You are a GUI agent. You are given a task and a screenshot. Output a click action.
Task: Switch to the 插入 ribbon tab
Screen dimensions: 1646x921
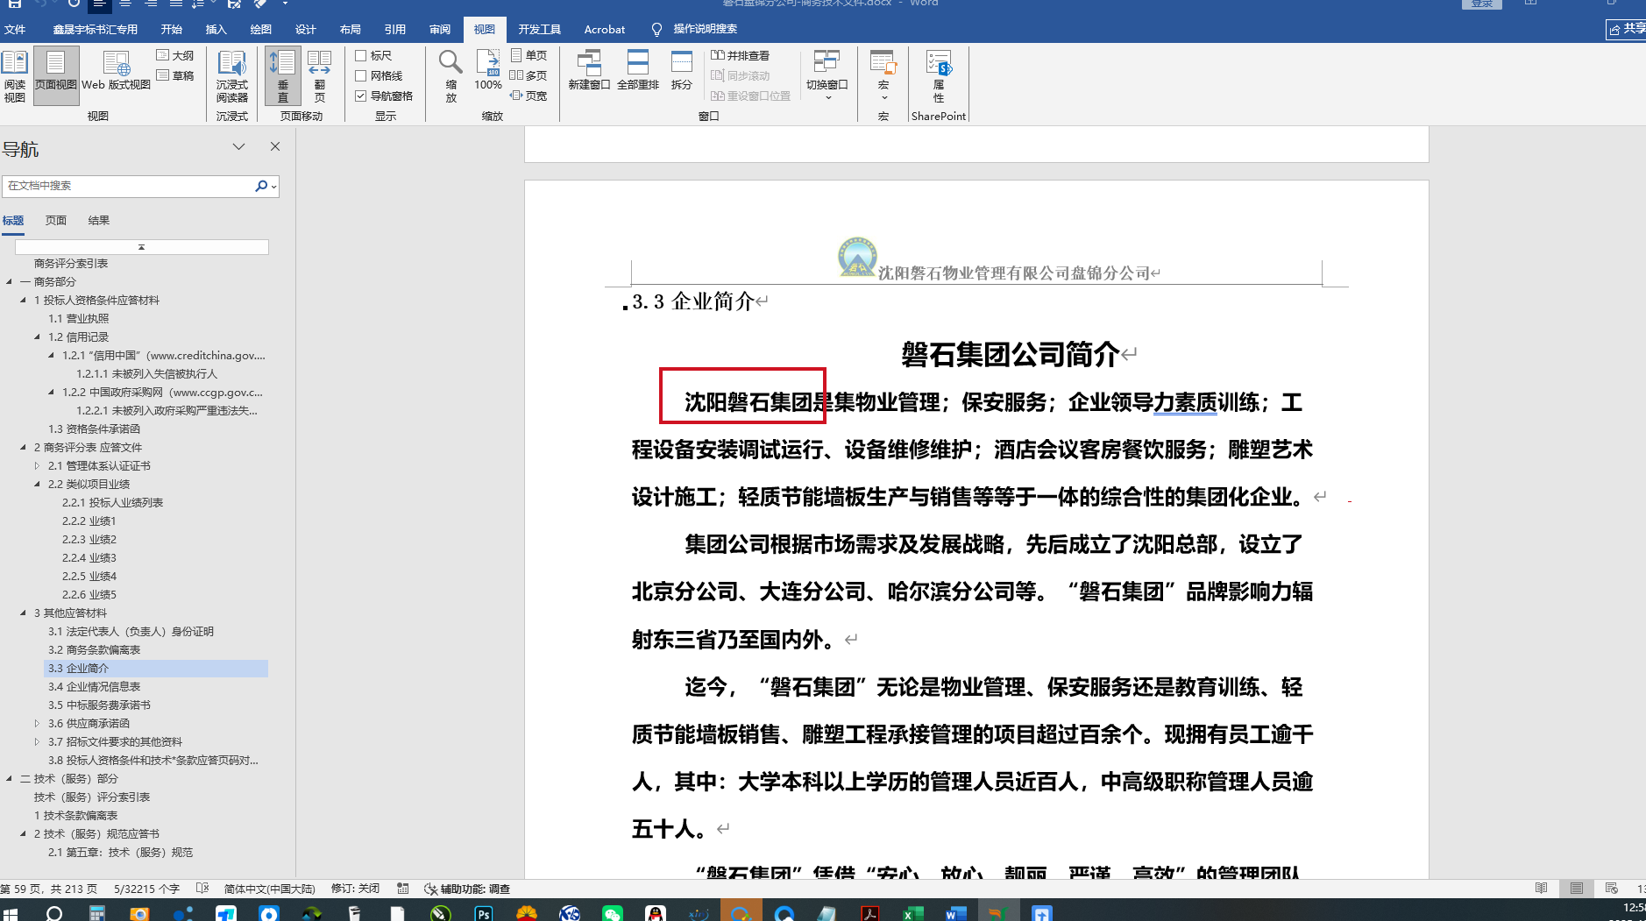[216, 29]
